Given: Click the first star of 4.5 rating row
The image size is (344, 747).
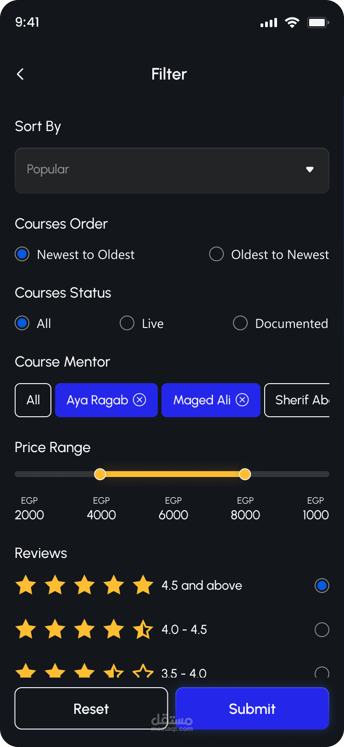Looking at the screenshot, I should pyautogui.click(x=26, y=585).
